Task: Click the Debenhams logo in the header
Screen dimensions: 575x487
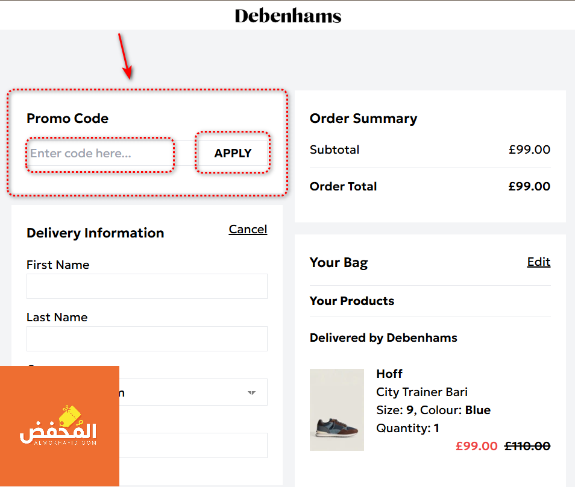Action: click(x=288, y=16)
